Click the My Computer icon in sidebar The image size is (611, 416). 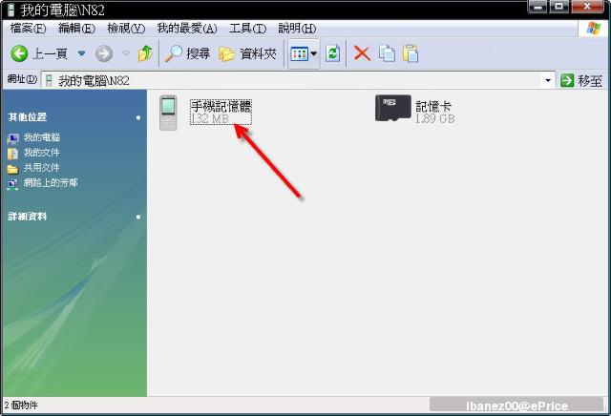point(12,138)
